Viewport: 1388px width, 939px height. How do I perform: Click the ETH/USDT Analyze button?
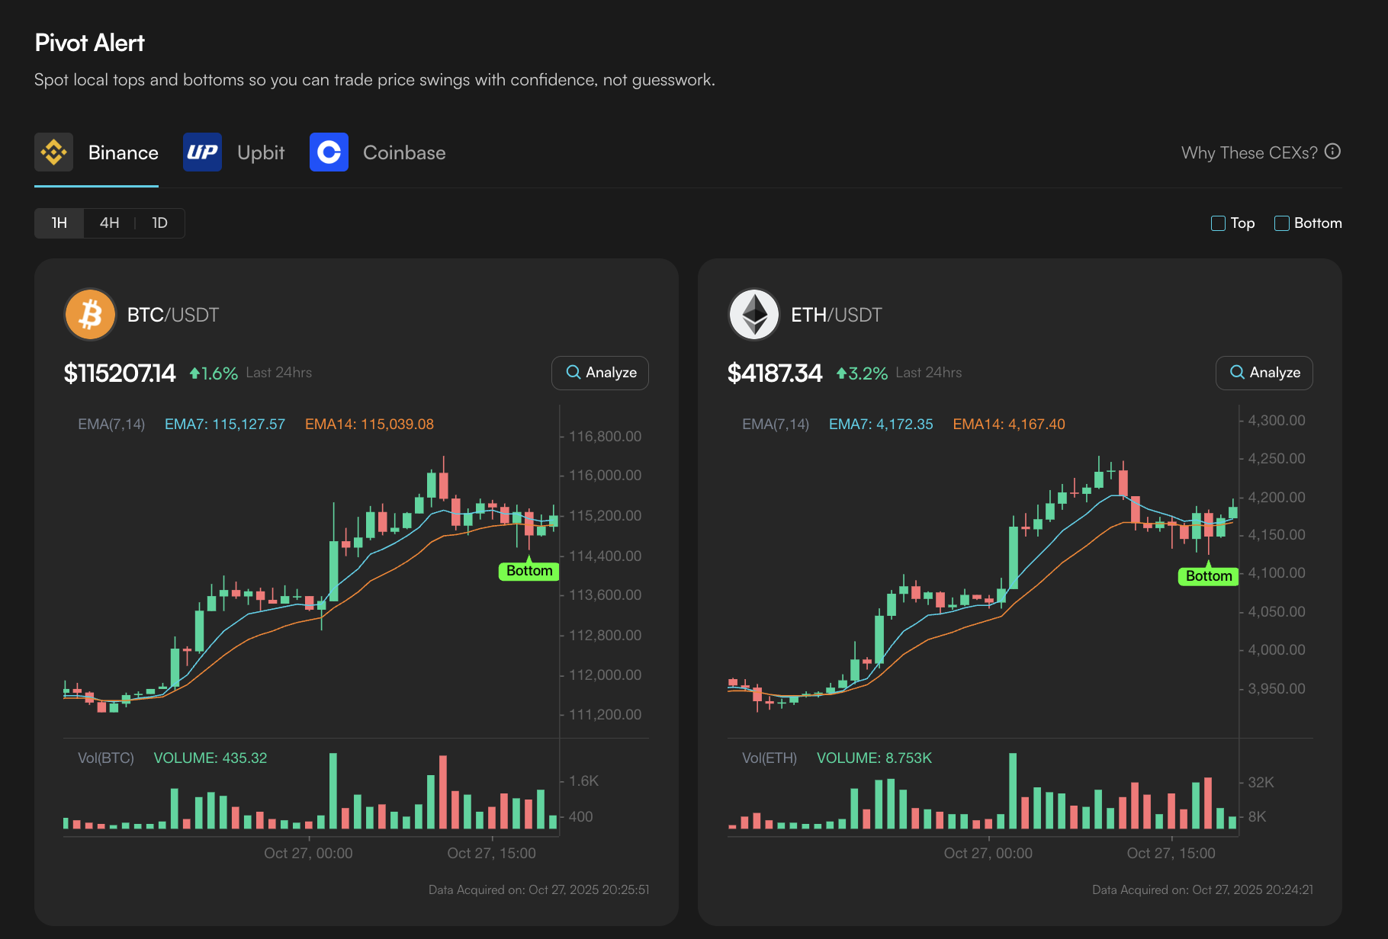(1264, 373)
